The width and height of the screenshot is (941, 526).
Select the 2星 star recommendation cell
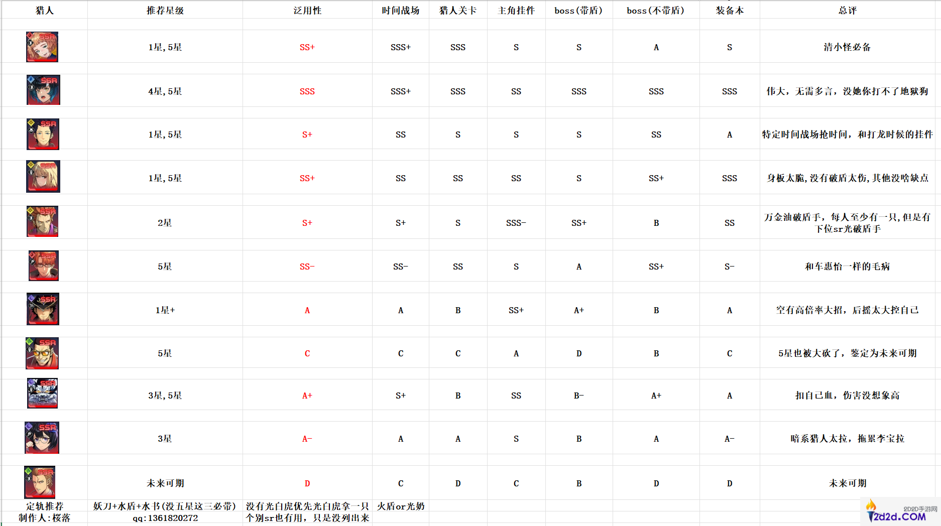165,222
